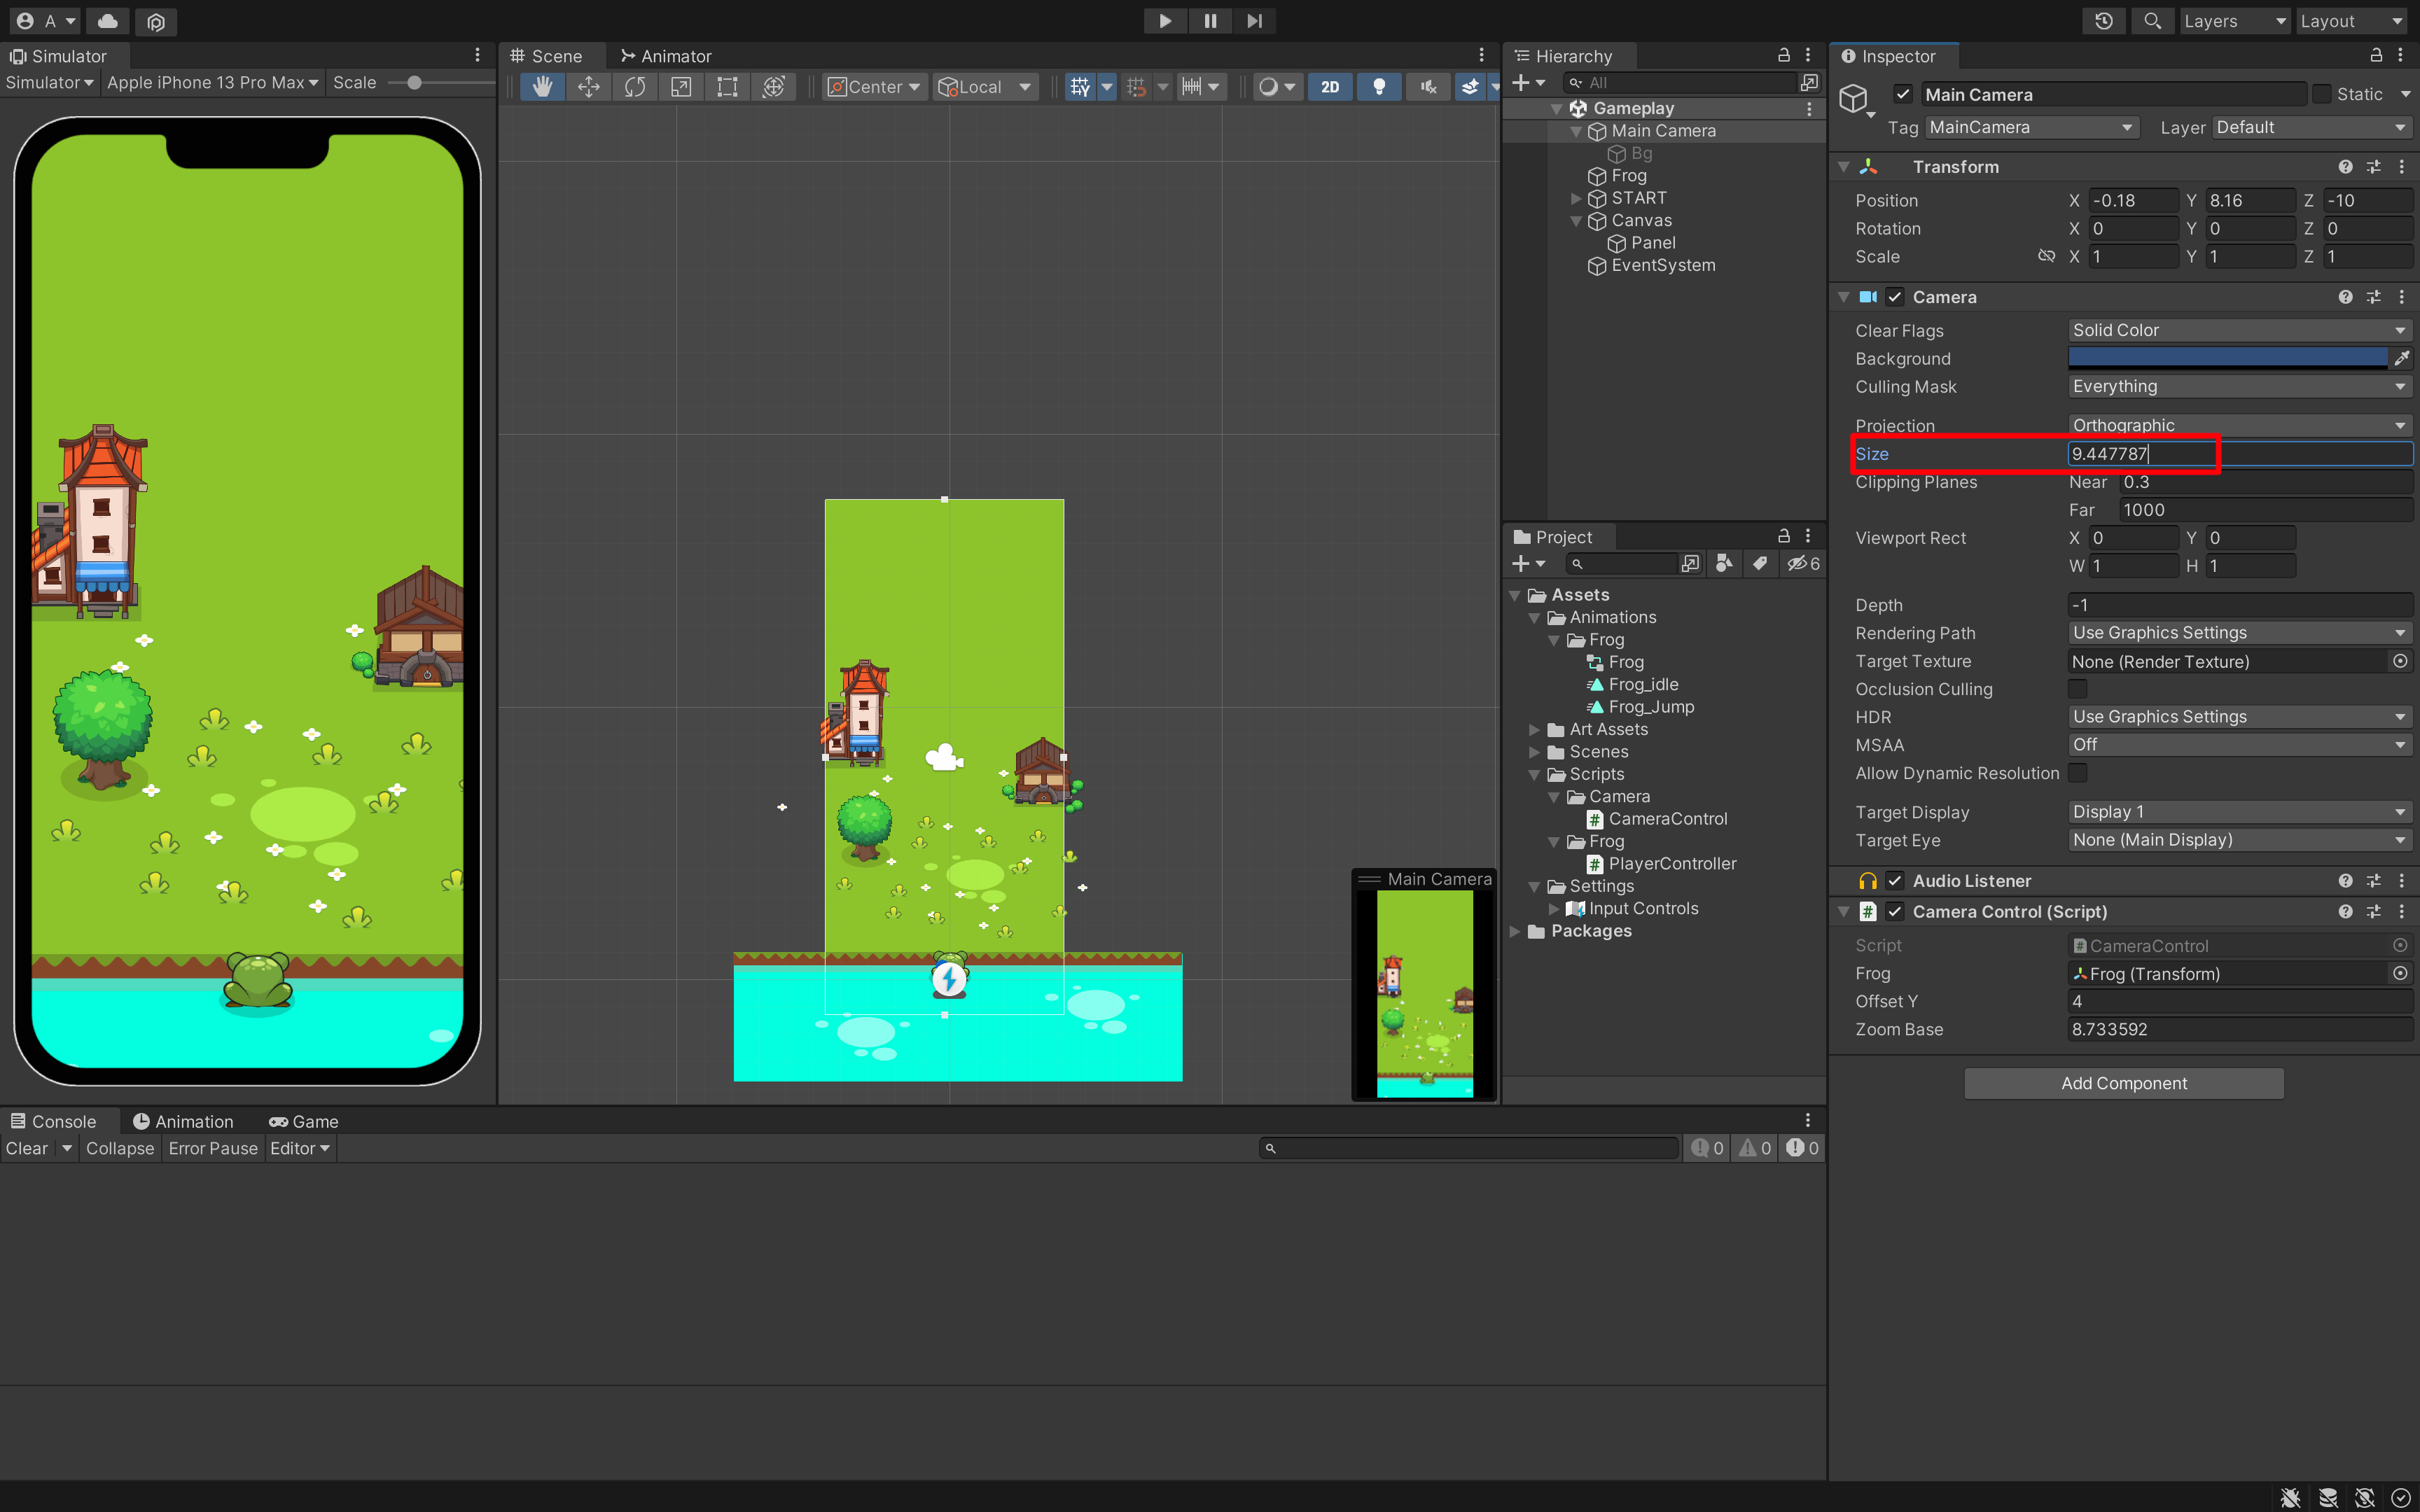This screenshot has width=2420, height=1512.
Task: Select the combined Transform tool
Action: pos(773,87)
